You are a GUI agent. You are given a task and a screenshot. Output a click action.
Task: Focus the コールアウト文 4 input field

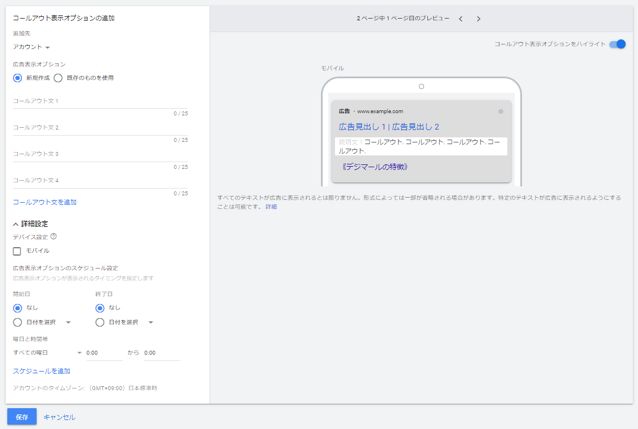100,181
